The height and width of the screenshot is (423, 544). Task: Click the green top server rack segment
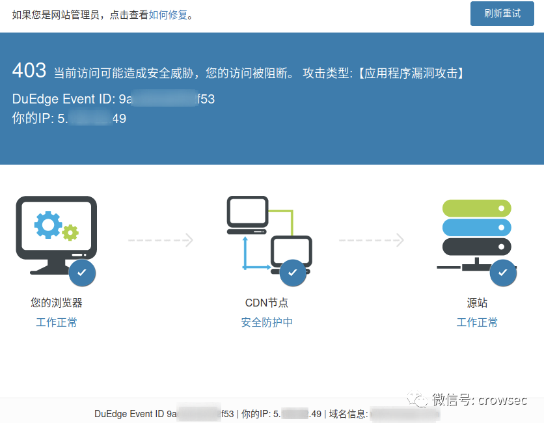[477, 206]
